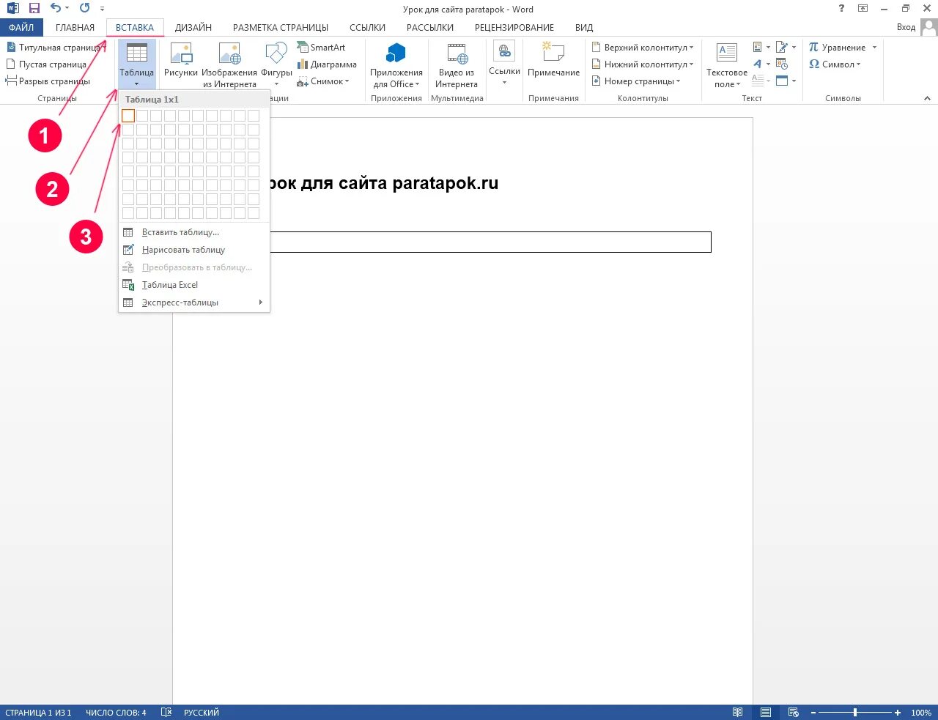
Task: Open the ФАЙЛ tab
Action: coord(21,27)
